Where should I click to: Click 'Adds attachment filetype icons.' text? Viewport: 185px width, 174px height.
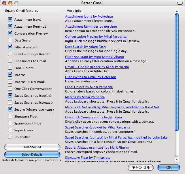point(89,21)
